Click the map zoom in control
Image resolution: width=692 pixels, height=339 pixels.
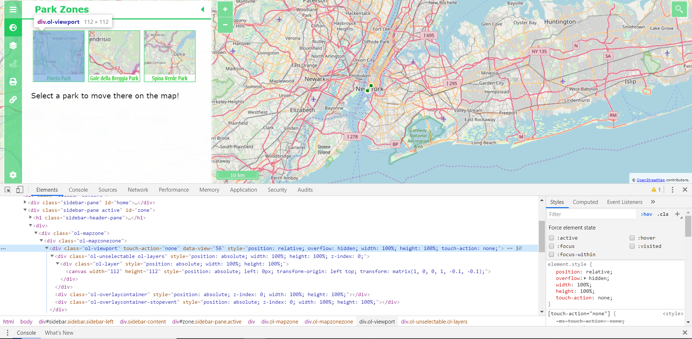coord(225,9)
